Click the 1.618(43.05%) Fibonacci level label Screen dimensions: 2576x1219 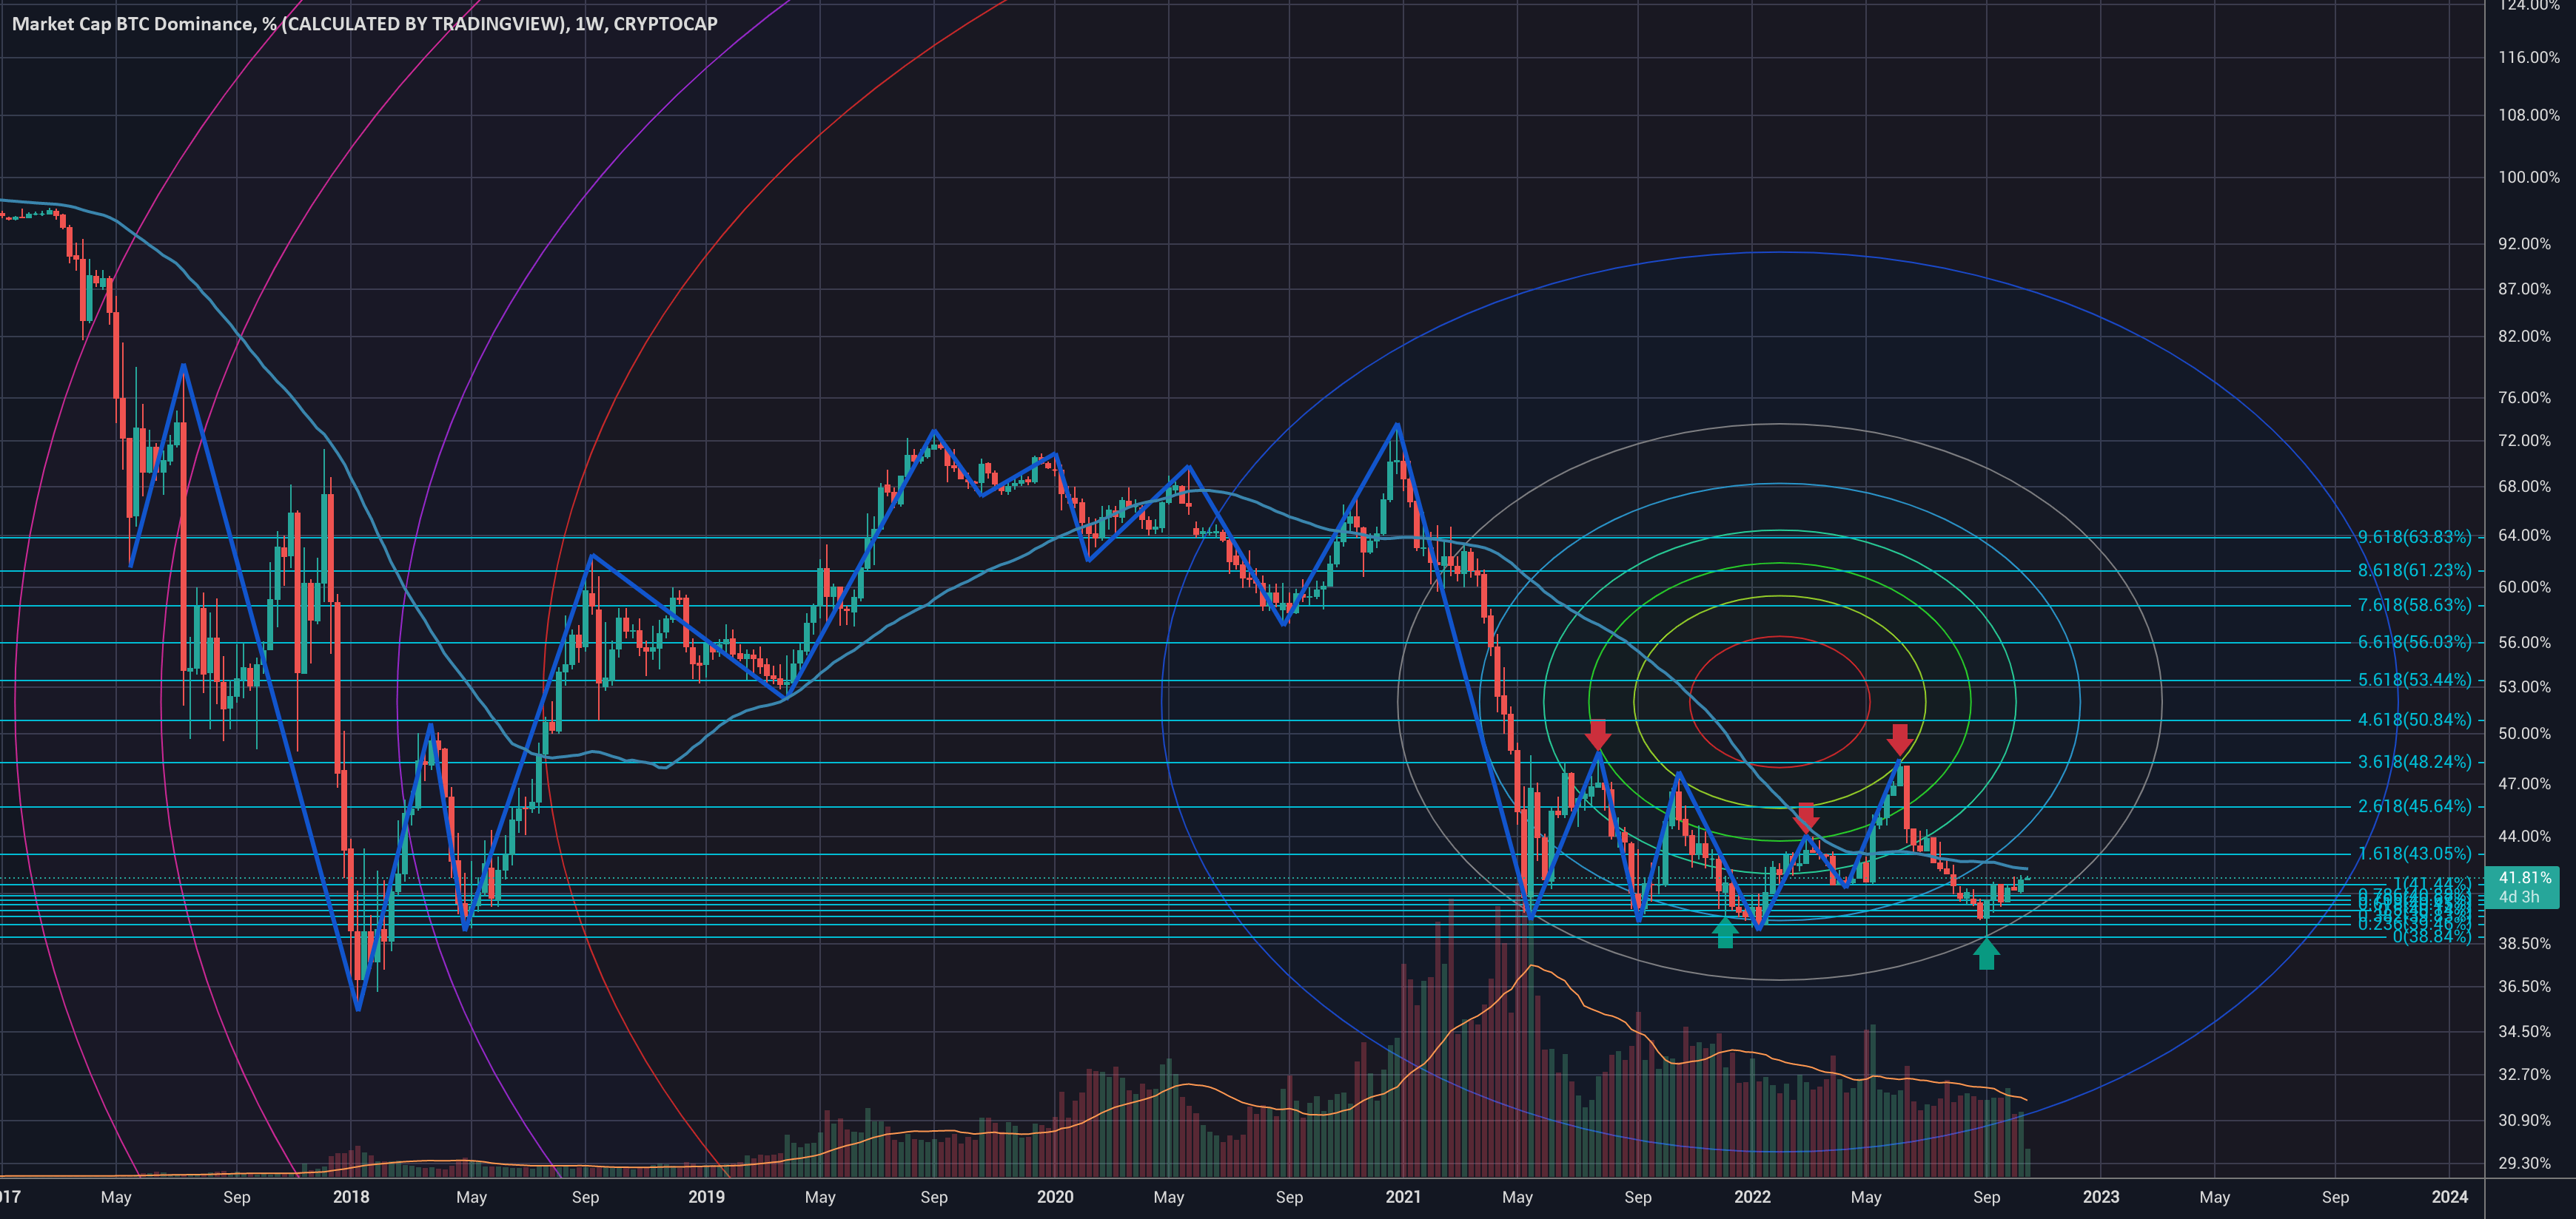point(2414,854)
